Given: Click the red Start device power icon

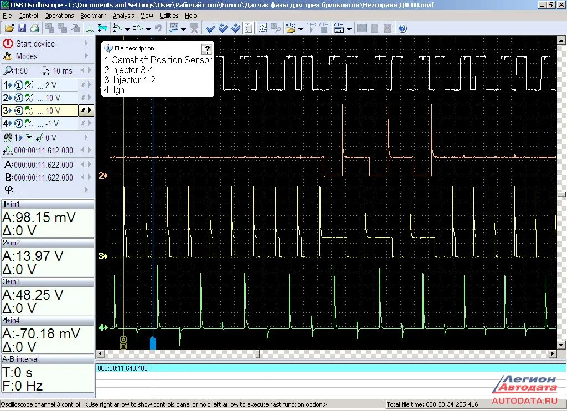Looking at the screenshot, I should click(x=8, y=43).
